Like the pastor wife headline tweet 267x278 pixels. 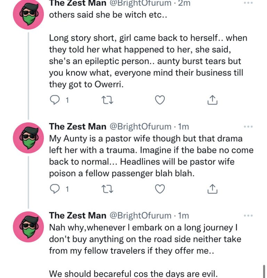click(159, 189)
